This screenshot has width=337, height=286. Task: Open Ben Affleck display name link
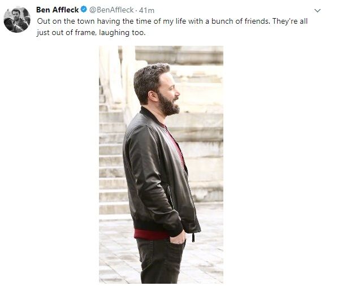[x=57, y=10]
